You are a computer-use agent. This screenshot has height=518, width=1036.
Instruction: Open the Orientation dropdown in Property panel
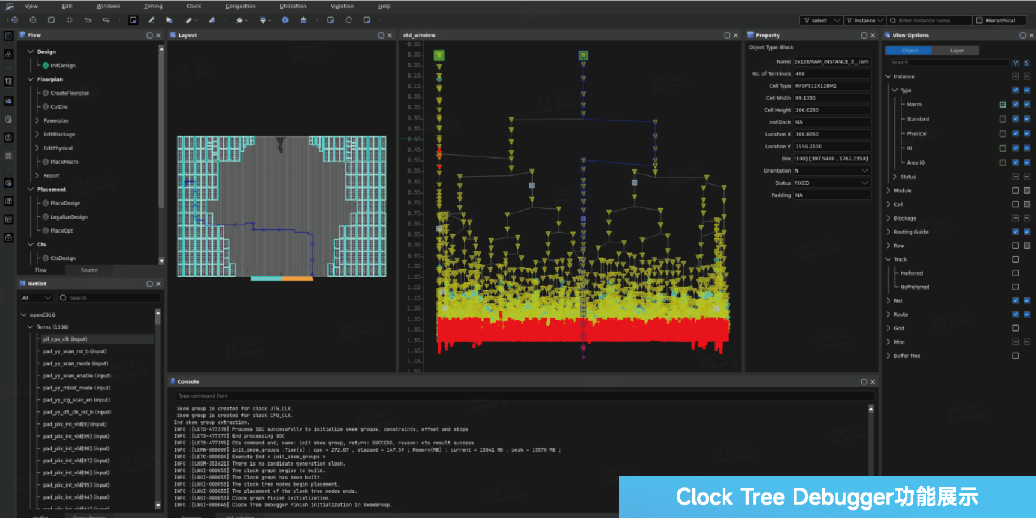(x=832, y=171)
